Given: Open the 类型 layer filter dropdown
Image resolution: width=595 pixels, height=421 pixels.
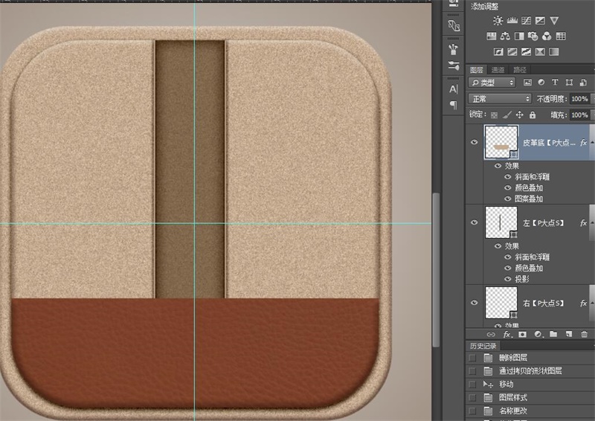Looking at the screenshot, I should (x=492, y=83).
